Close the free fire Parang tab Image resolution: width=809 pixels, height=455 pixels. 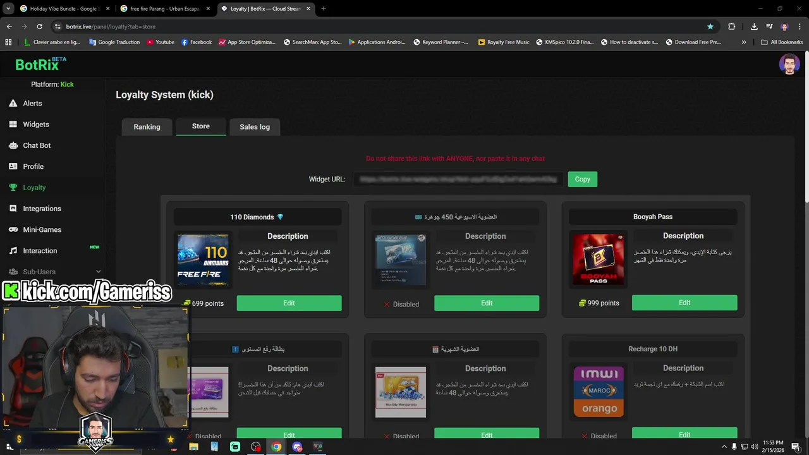209,9
